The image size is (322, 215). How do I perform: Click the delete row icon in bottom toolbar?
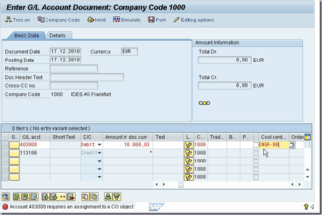[x=71, y=197]
